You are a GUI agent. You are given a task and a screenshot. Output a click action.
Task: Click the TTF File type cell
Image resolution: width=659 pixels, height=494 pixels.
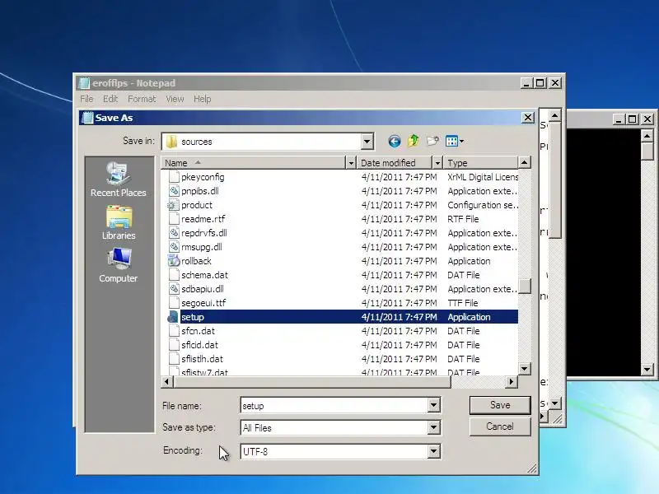(x=463, y=303)
